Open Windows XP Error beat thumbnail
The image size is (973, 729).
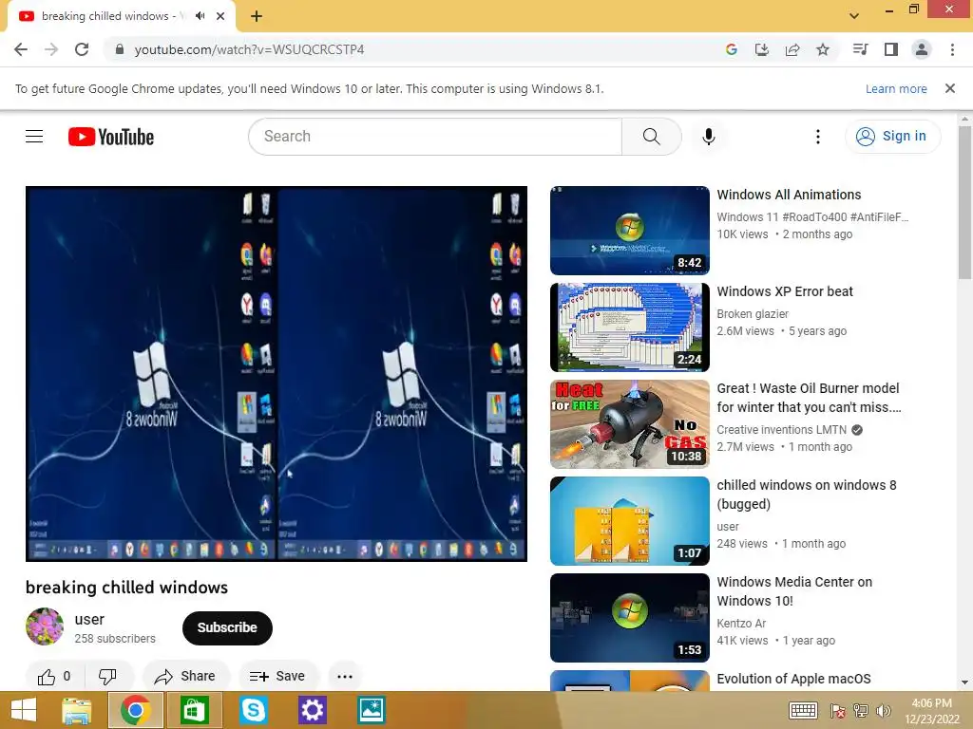coord(629,327)
